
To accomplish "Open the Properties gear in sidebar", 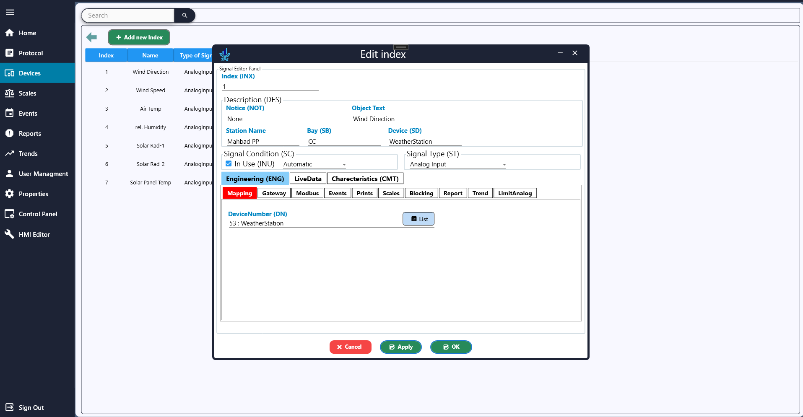I will [10, 194].
